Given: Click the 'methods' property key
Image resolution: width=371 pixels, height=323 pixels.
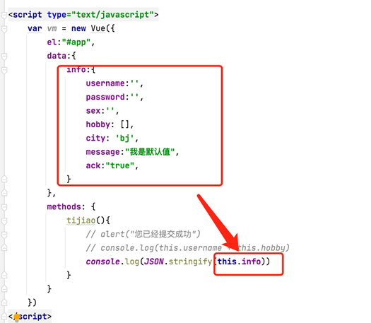Looking at the screenshot, I should (64, 207).
